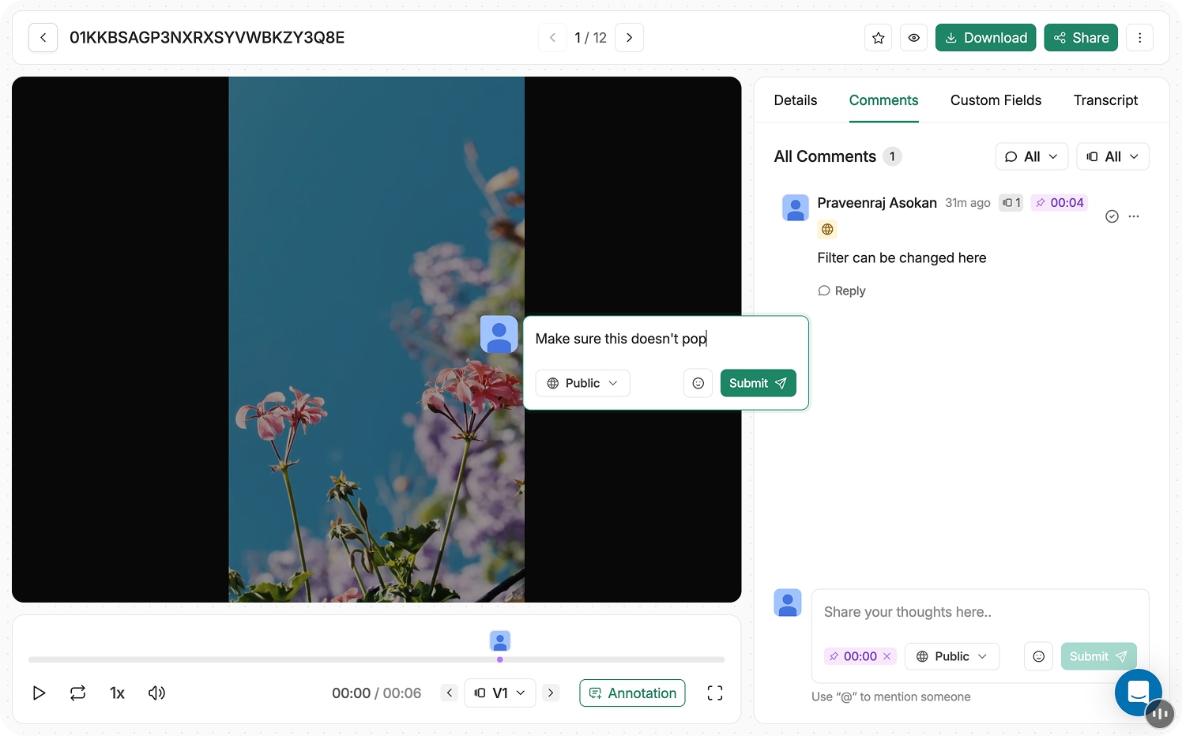Viewport: 1182px width, 736px height.
Task: Click the annotation avatar pin on the video
Action: 499,334
